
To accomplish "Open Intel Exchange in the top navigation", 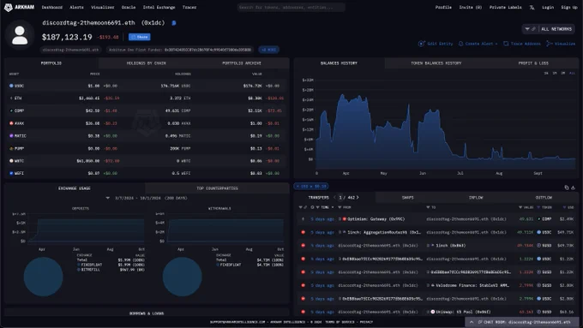I will pyautogui.click(x=159, y=8).
